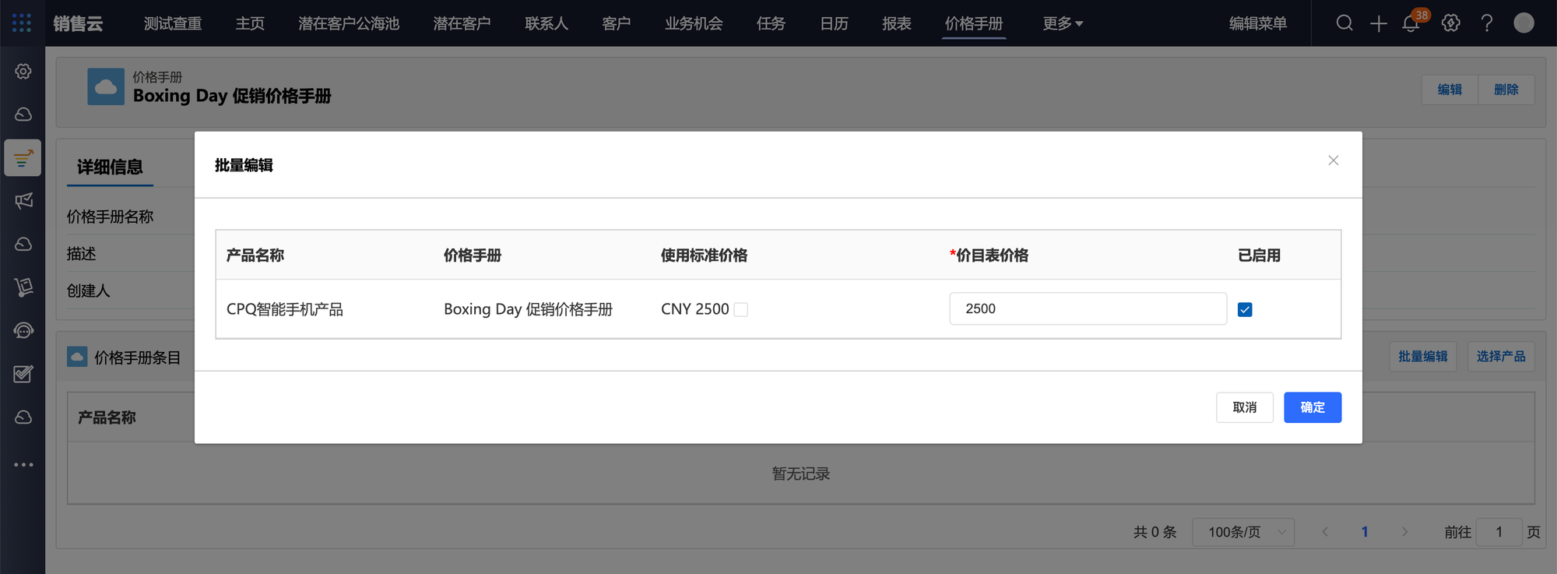The image size is (1557, 574).
Task: Toggle the 使用标准价格 checkbox
Action: 741,310
